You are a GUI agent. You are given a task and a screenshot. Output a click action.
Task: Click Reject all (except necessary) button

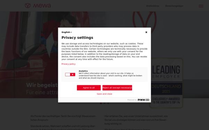point(117,88)
